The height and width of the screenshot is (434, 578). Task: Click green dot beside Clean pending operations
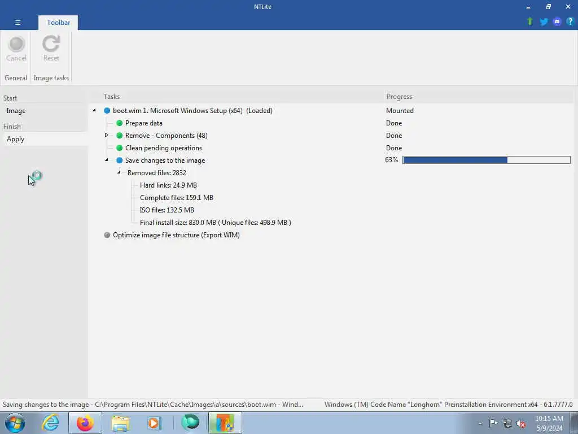[120, 148]
